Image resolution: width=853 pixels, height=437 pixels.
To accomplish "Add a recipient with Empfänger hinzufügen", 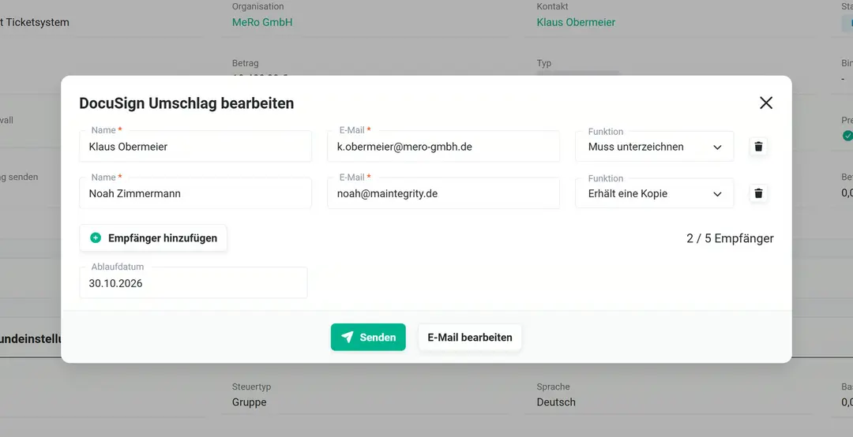I will point(153,238).
